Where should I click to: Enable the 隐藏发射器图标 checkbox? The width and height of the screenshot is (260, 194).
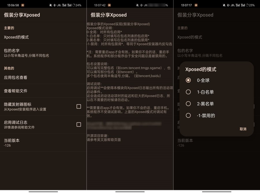pyautogui.click(x=79, y=107)
